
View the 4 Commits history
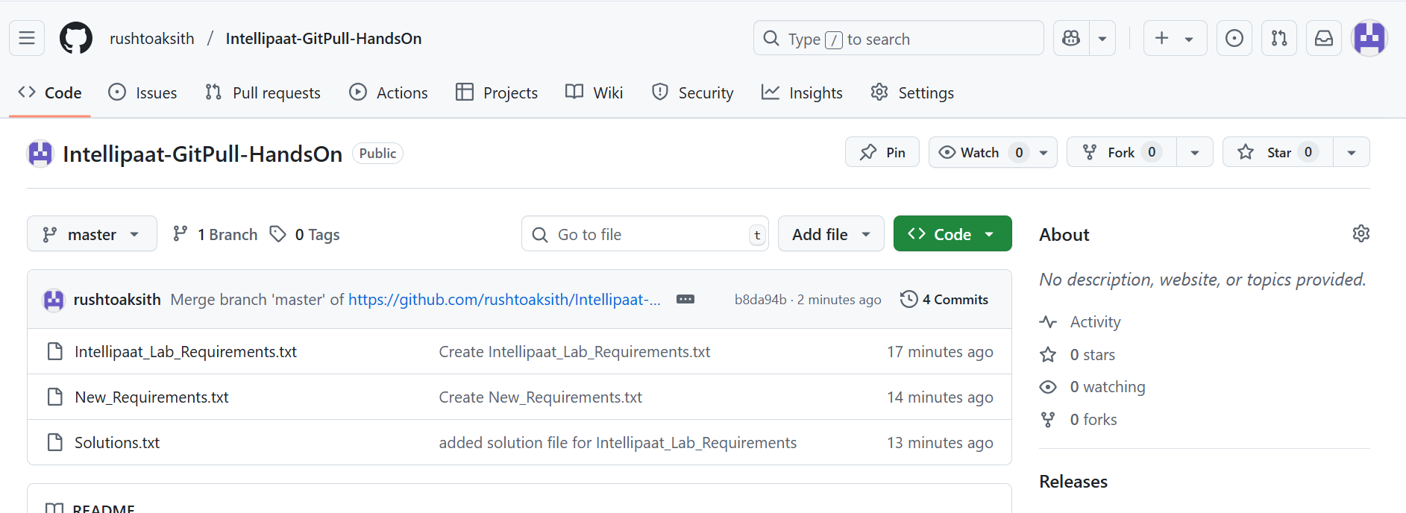point(944,299)
